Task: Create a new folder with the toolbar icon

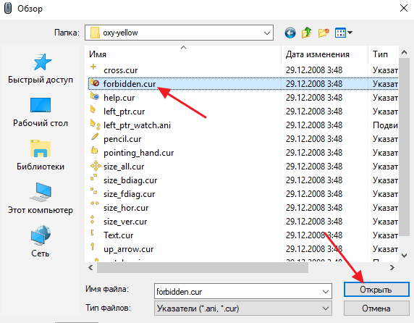Action: click(x=324, y=33)
